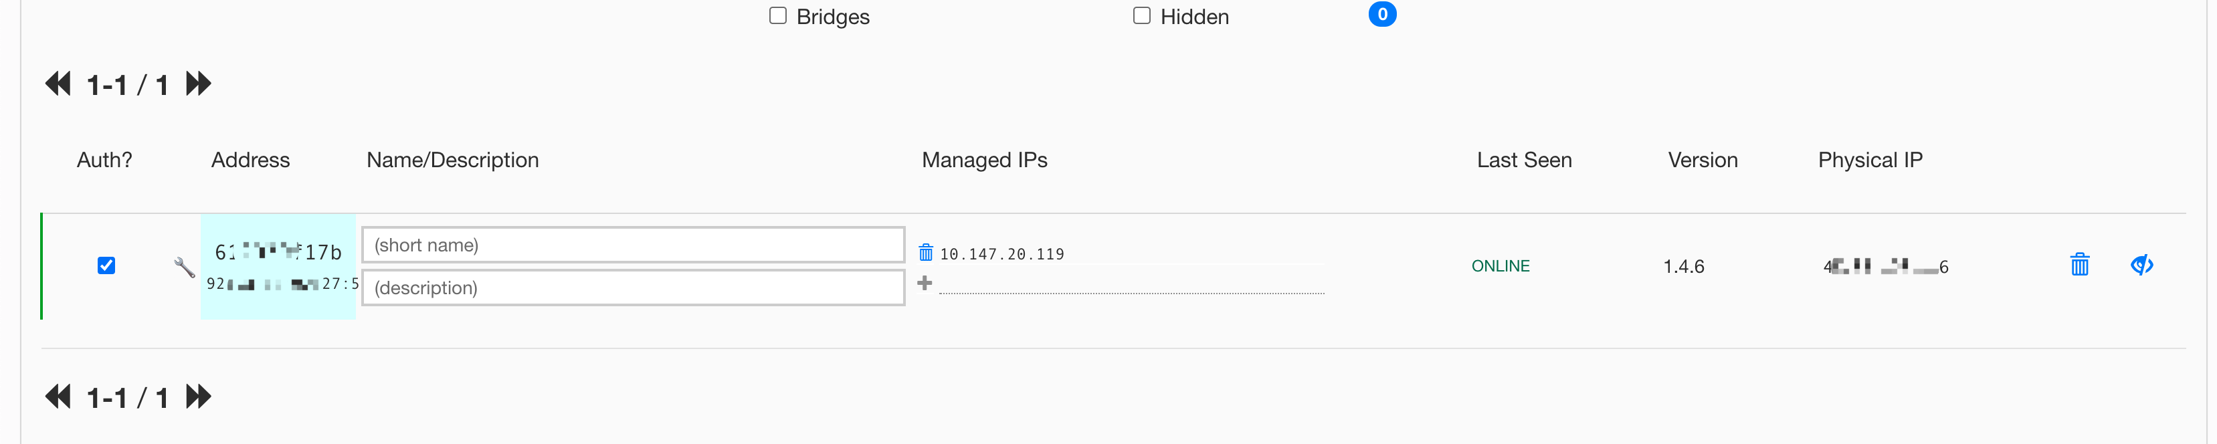Click the Name/Description column header
The height and width of the screenshot is (444, 2217).
point(452,160)
